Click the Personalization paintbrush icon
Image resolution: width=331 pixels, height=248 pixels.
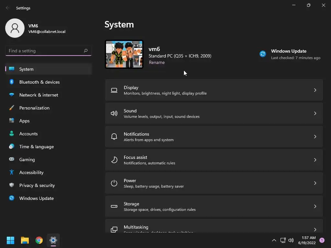(x=12, y=108)
